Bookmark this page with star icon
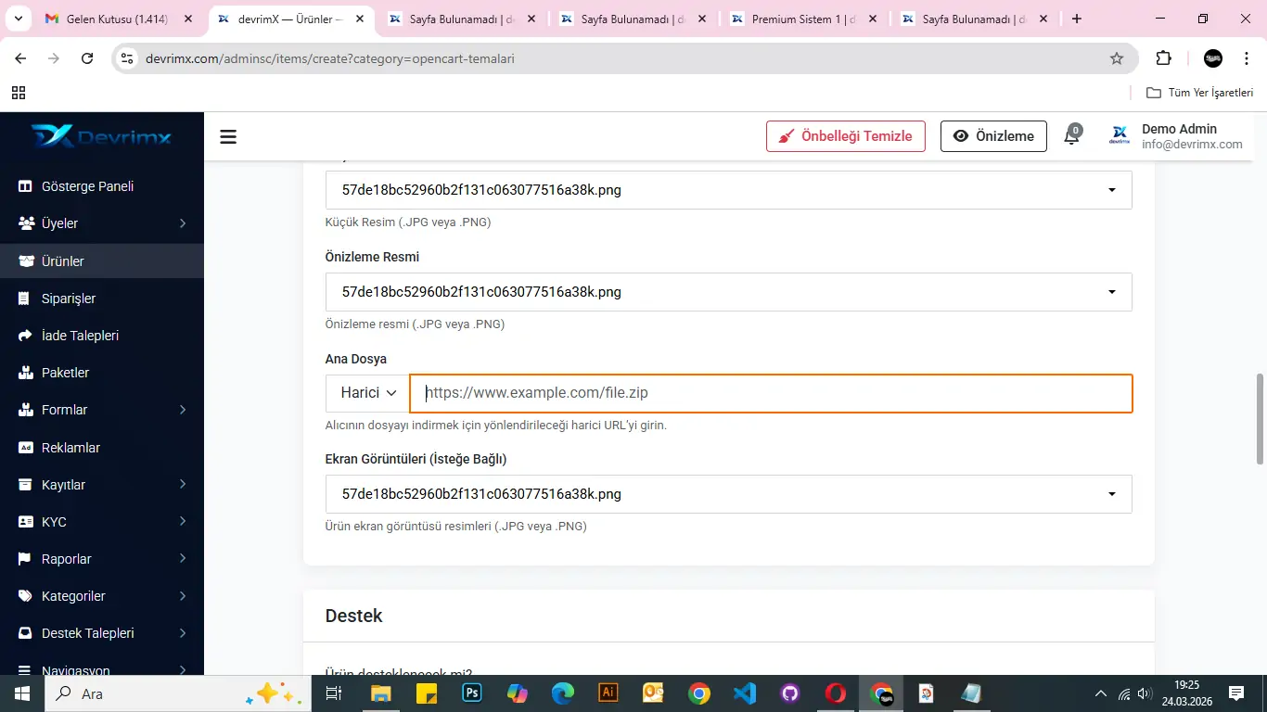1267x712 pixels. click(x=1117, y=58)
